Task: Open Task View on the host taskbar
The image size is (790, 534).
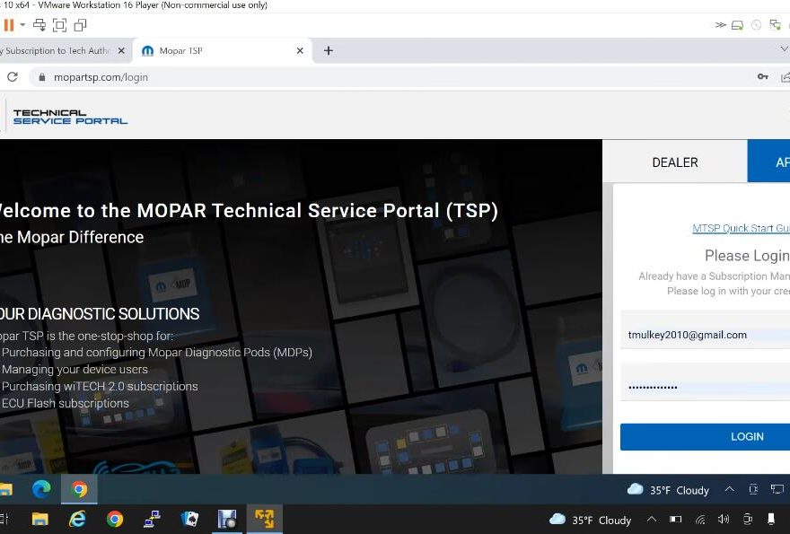Action: 4,519
